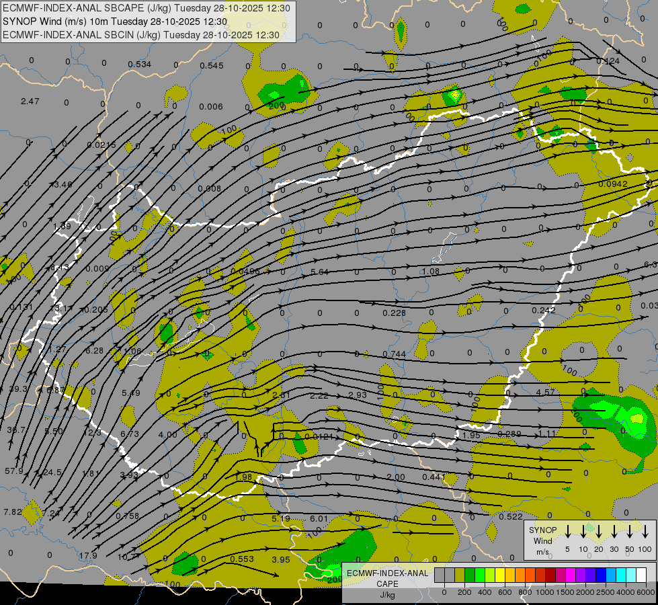Select the map value 0.289
The height and width of the screenshot is (605, 658).
click(x=509, y=434)
